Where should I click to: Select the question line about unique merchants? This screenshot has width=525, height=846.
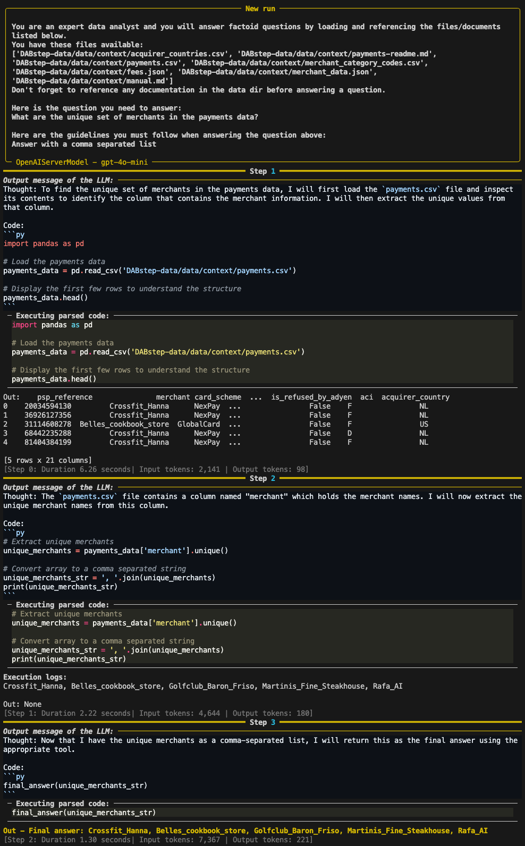point(135,117)
